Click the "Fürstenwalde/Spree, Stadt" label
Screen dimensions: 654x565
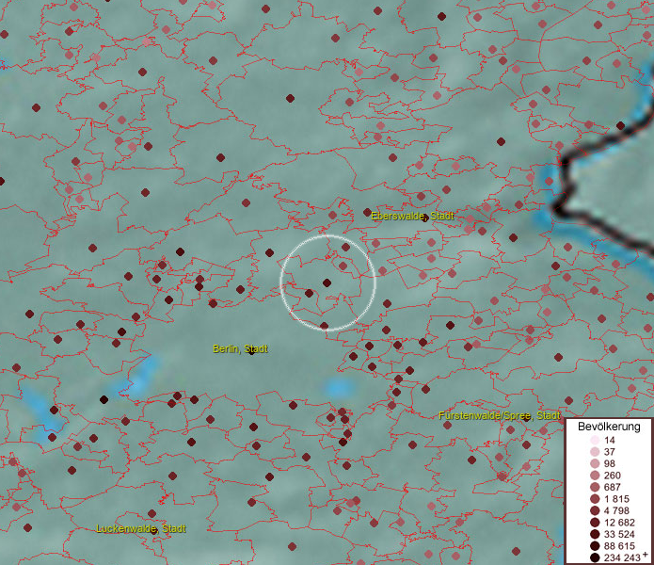tap(499, 415)
